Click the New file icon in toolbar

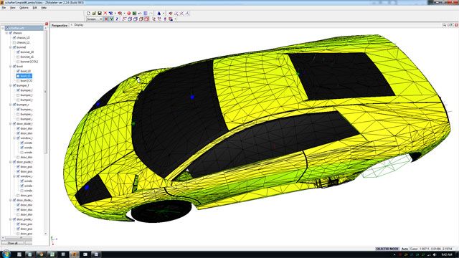[x=88, y=13]
